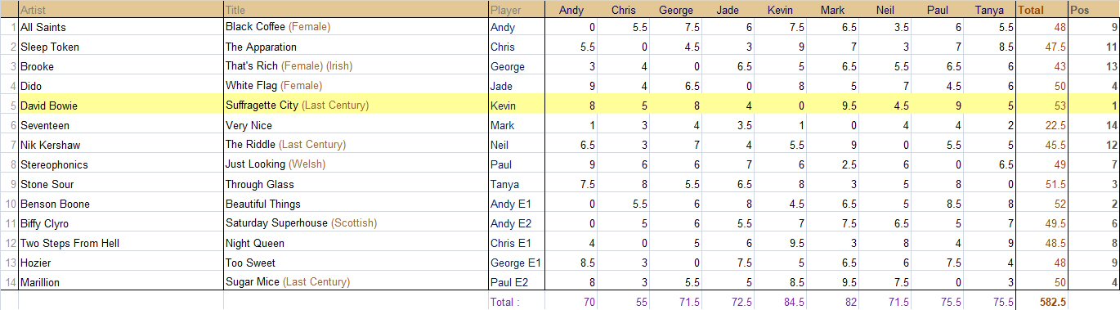The height and width of the screenshot is (310, 1120).
Task: Click the Total column header
Action: click(x=1041, y=10)
